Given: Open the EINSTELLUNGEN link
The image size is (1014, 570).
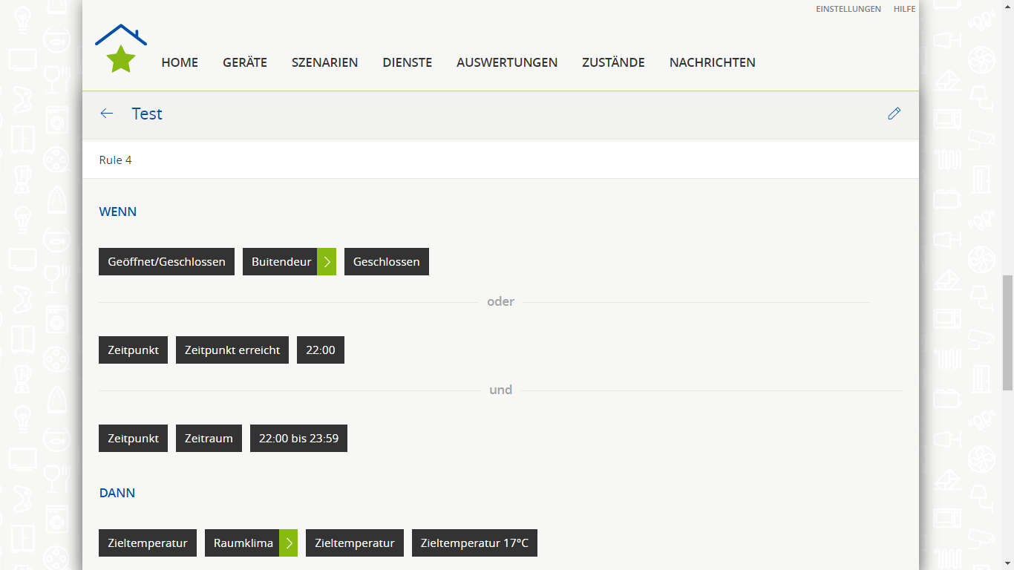Looking at the screenshot, I should pyautogui.click(x=848, y=9).
